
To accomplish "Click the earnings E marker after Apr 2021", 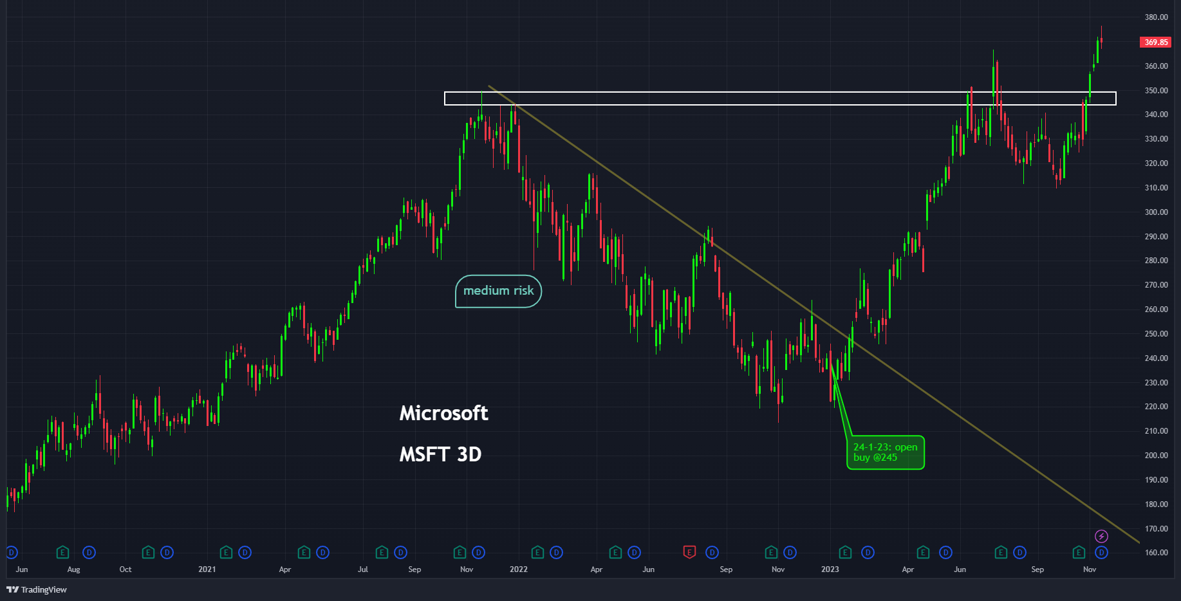I will pos(304,552).
